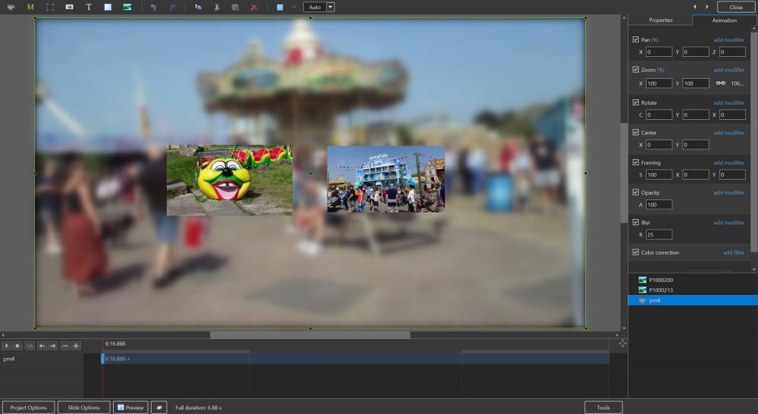Image resolution: width=758 pixels, height=414 pixels.
Task: Click the Undo arrow in toolbar
Action: pos(153,7)
